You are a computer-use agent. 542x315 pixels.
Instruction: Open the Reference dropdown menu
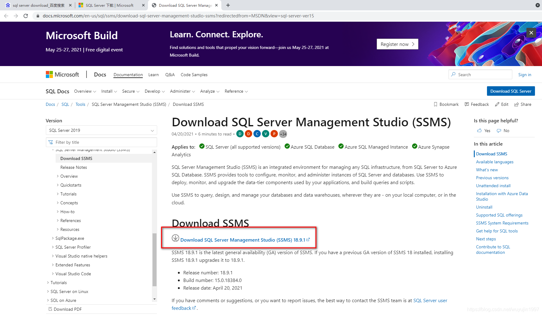pos(236,91)
